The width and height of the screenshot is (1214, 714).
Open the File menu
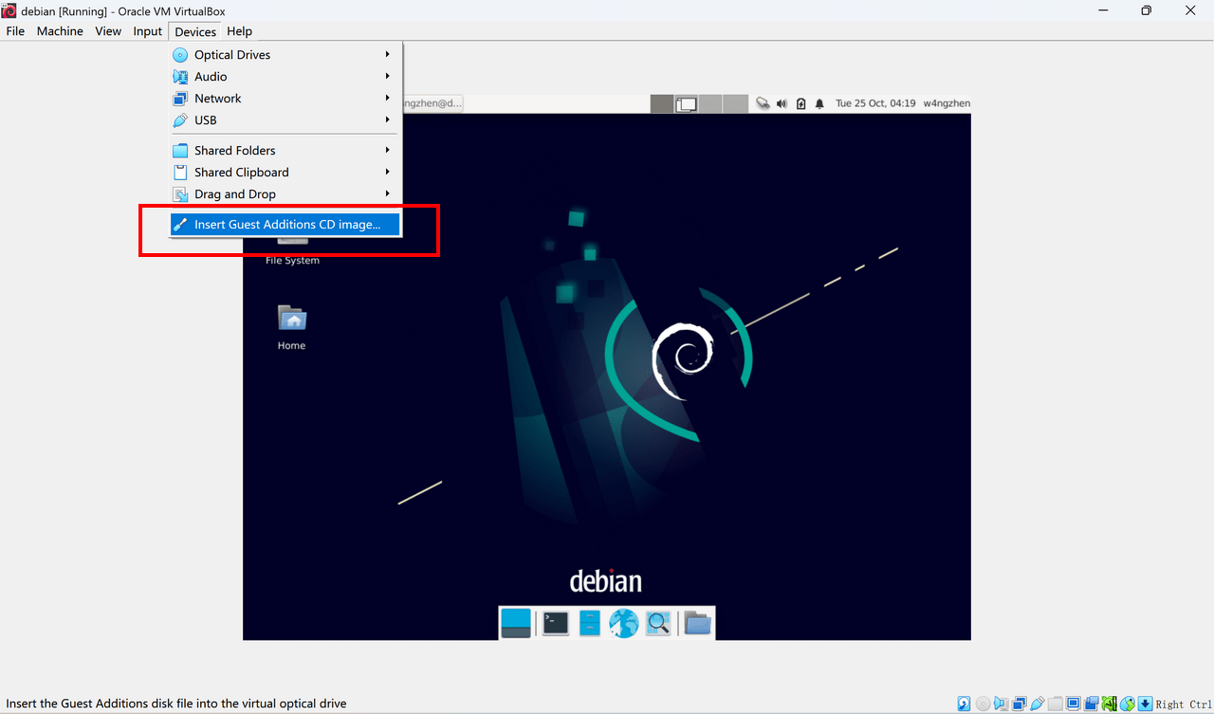point(15,31)
